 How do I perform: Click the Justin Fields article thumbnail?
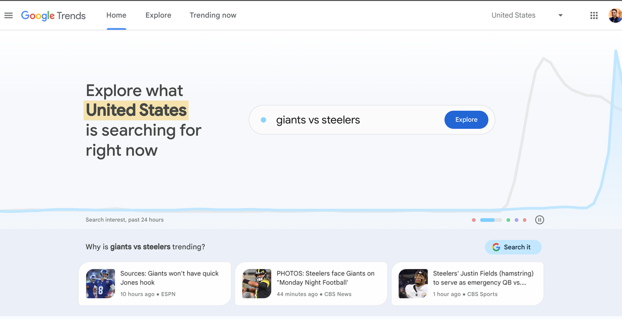click(413, 283)
